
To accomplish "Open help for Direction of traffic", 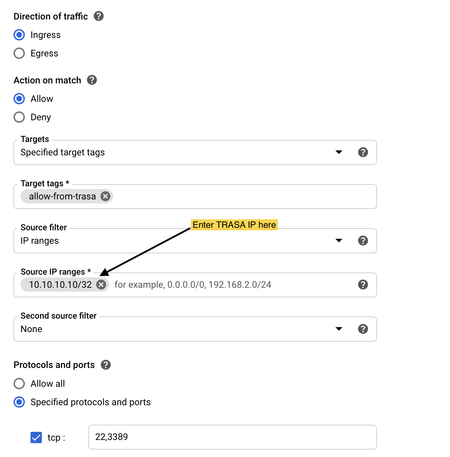I will 99,16.
